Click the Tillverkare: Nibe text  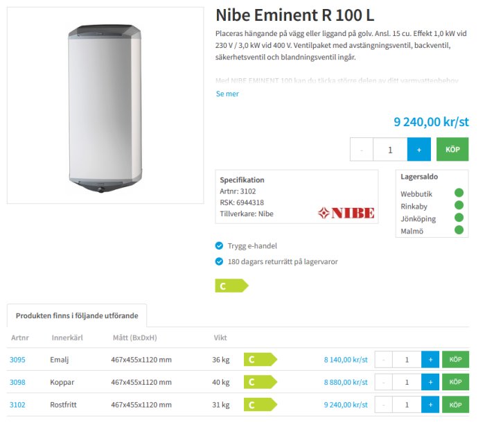pyautogui.click(x=247, y=214)
